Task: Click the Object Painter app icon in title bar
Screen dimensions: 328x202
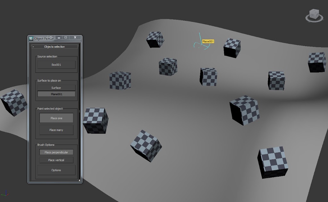Action: (31, 38)
